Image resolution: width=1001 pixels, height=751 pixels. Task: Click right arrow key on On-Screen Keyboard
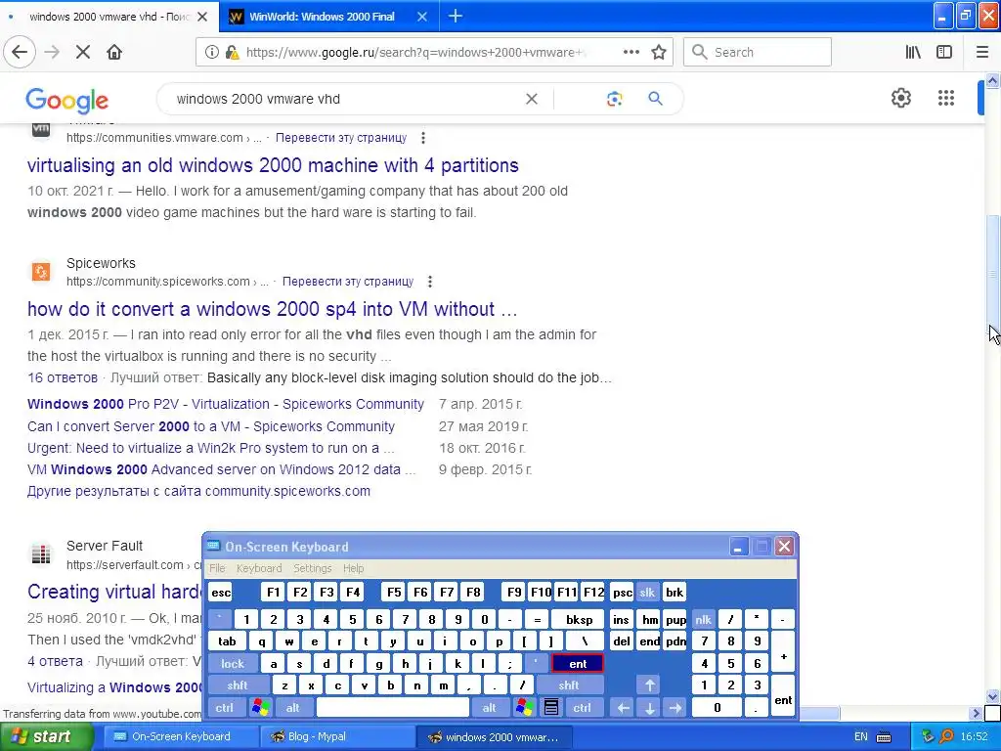click(675, 708)
